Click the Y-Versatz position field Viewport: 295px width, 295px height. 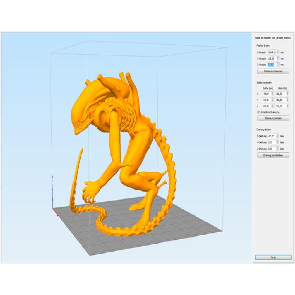point(272,59)
